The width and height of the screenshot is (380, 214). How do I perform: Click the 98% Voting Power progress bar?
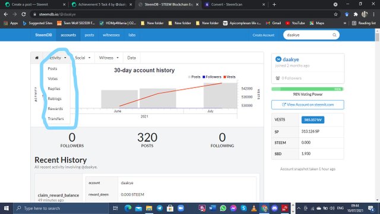pos(308,89)
